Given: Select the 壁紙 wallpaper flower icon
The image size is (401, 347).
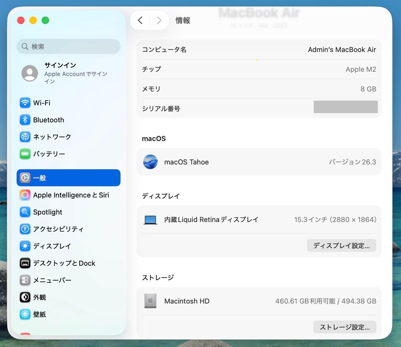Looking at the screenshot, I should coord(25,314).
